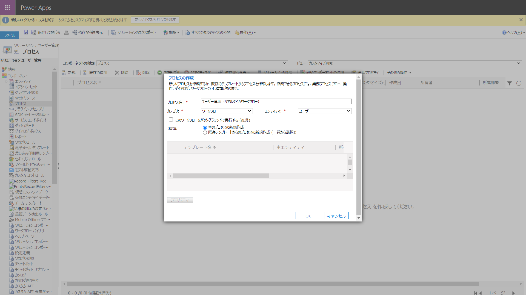Click the refresh icon in grid header
Viewport: 526px width, 295px height.
519,83
